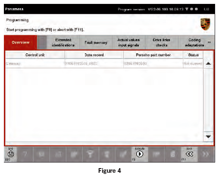Go to the Drive links checks tab

pos(162,43)
